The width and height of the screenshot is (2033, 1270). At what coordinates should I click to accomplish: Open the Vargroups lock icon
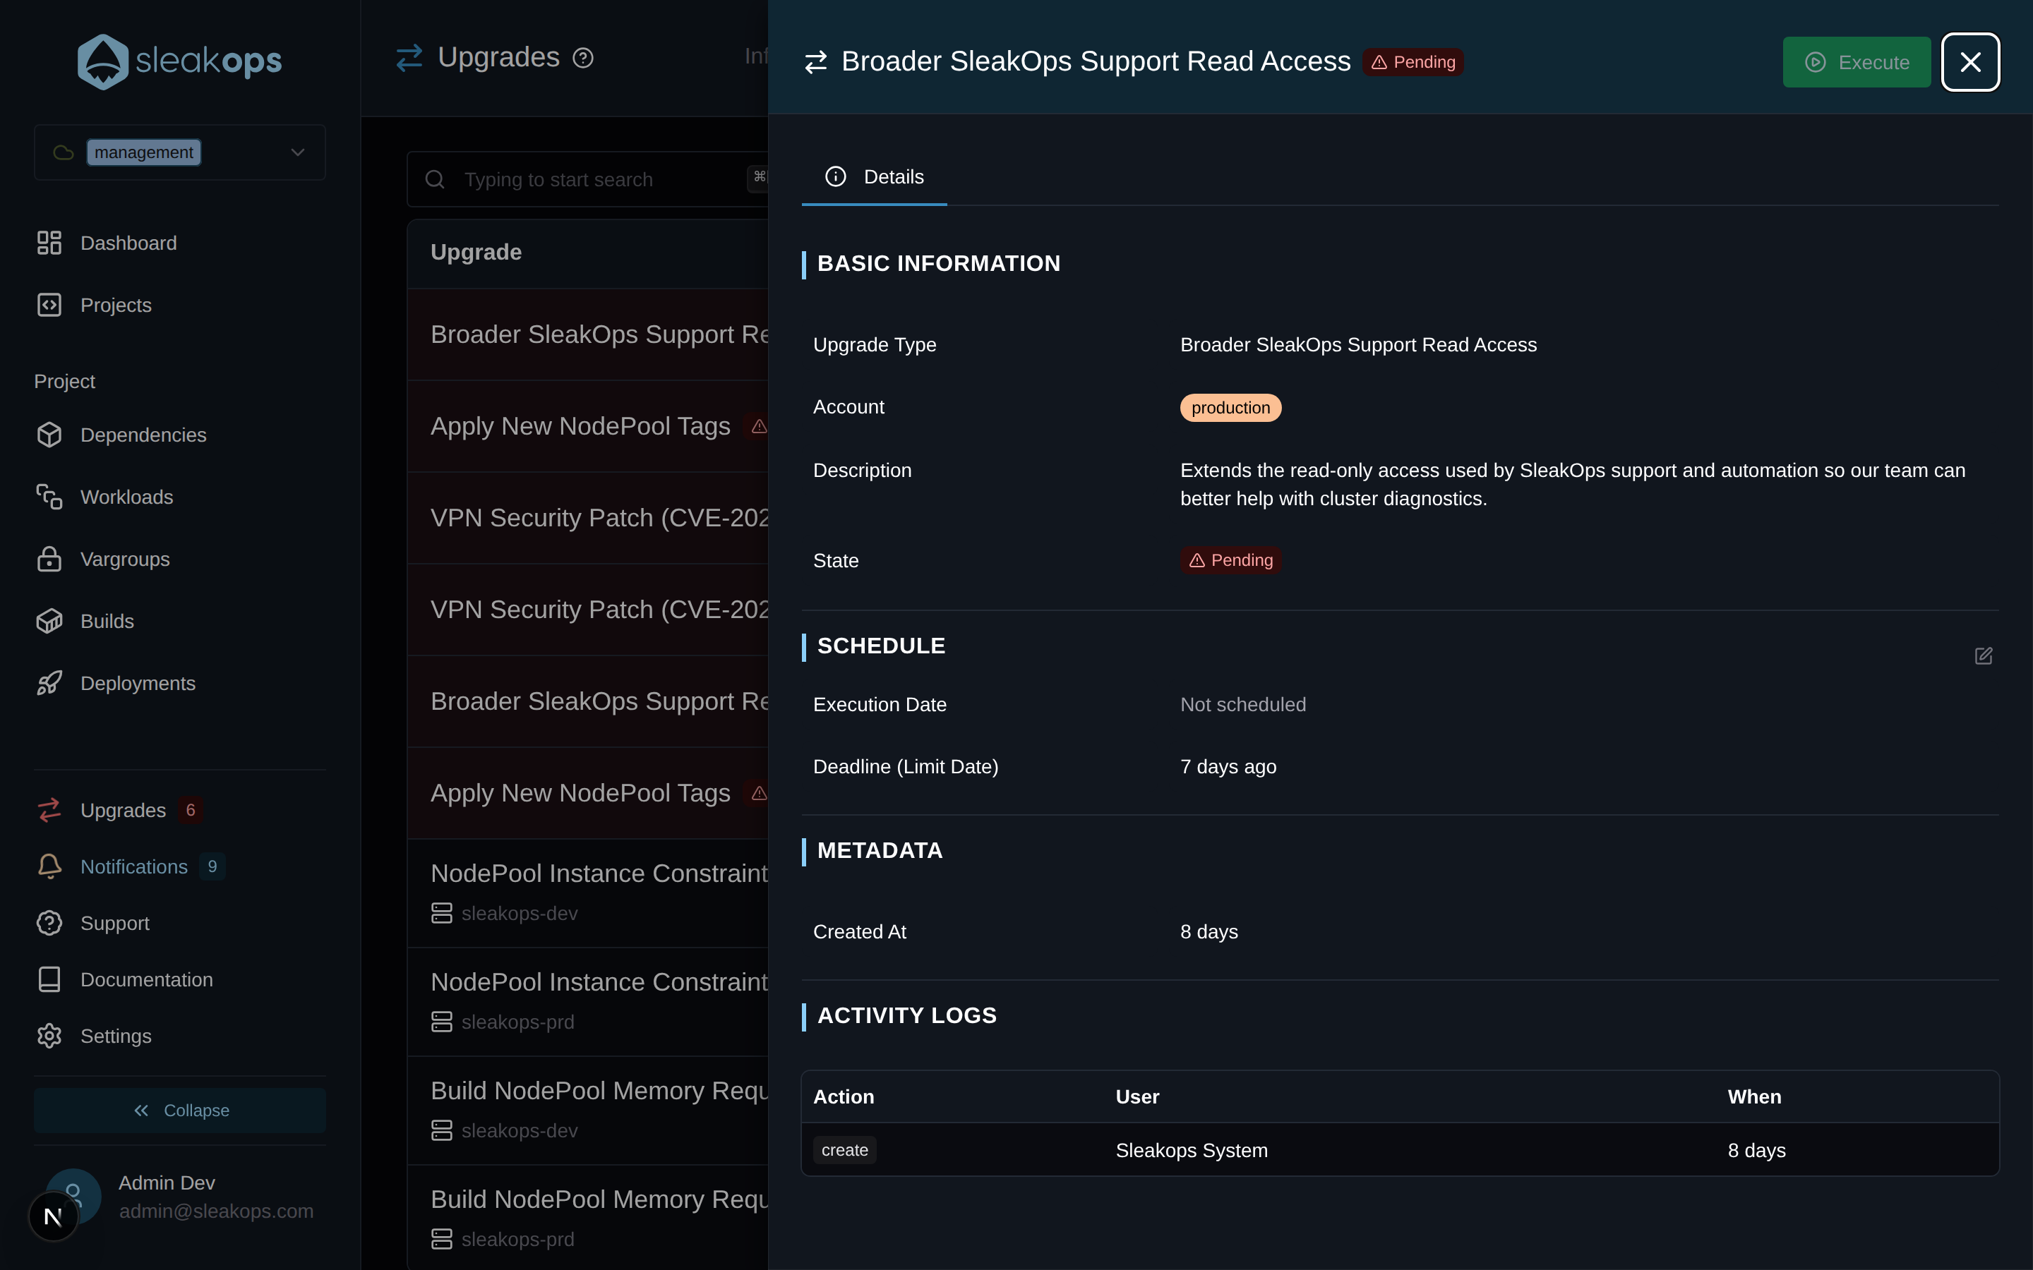[49, 560]
